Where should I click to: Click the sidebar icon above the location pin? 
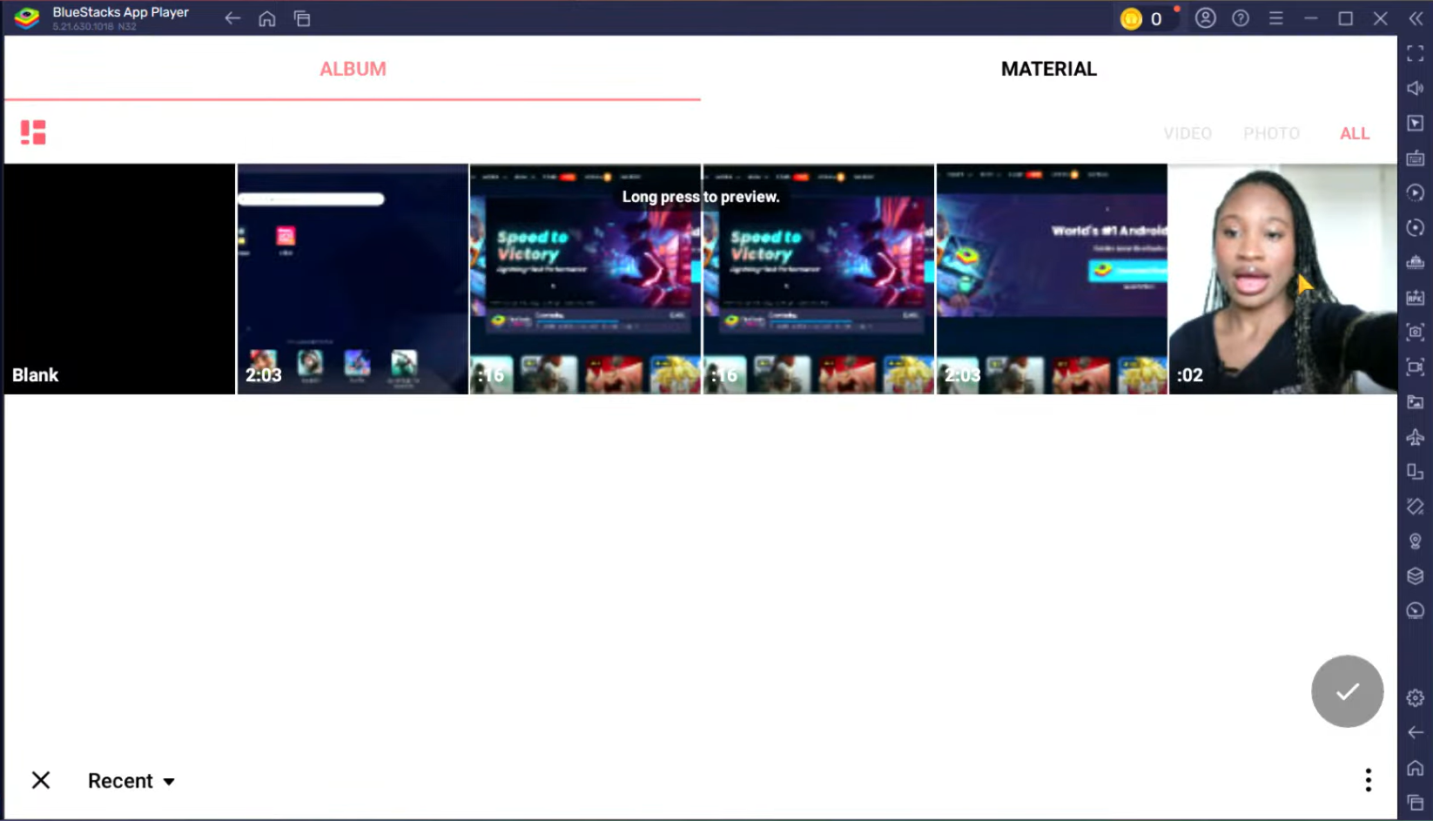pyautogui.click(x=1416, y=507)
